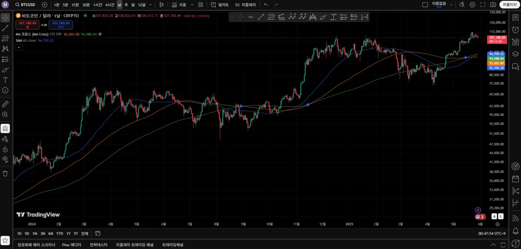521x249 pixels.
Task: Toggle auto scale with the A button
Action: [x=494, y=216]
